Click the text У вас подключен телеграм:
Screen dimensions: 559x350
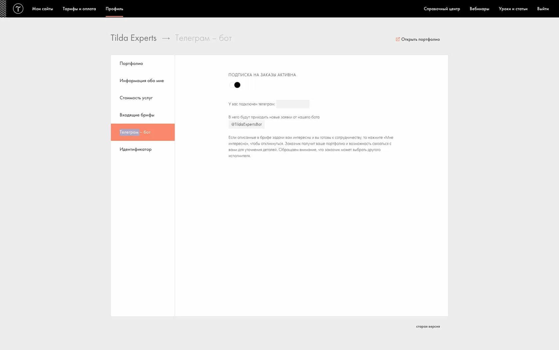(x=252, y=104)
